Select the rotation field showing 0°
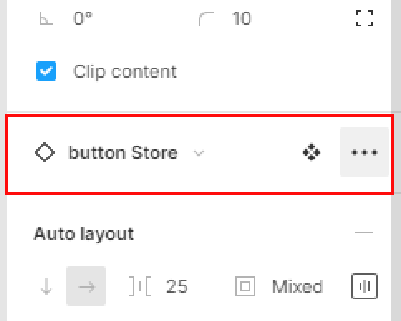The width and height of the screenshot is (401, 321). 83,19
